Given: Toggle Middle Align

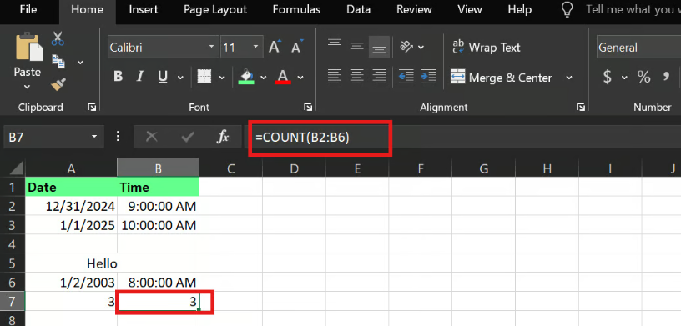Looking at the screenshot, I should 357,46.
